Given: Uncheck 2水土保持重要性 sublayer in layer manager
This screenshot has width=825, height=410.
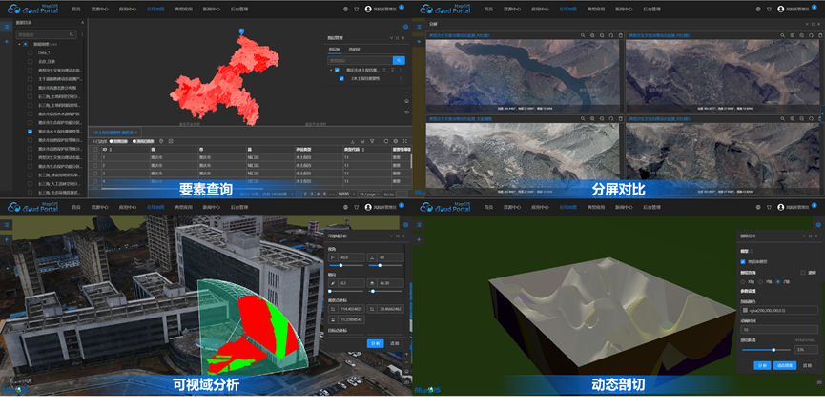Looking at the screenshot, I should tap(342, 78).
